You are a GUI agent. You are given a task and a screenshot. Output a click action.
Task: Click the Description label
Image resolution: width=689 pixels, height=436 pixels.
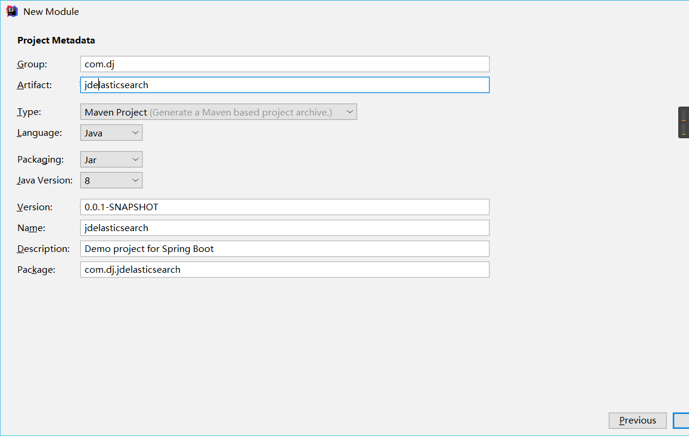point(43,249)
